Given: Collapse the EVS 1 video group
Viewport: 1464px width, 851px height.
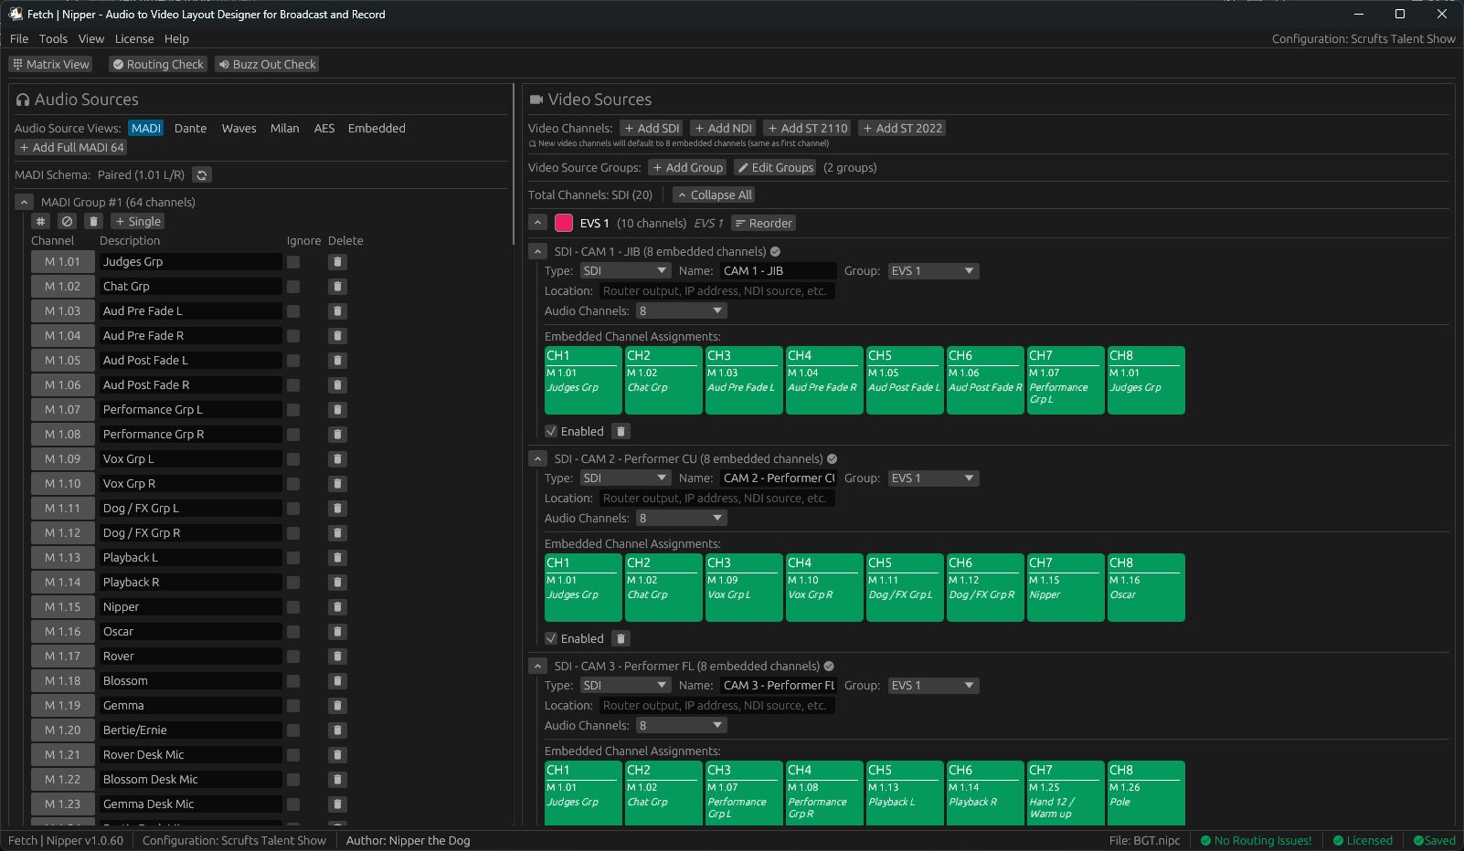Looking at the screenshot, I should 537,222.
